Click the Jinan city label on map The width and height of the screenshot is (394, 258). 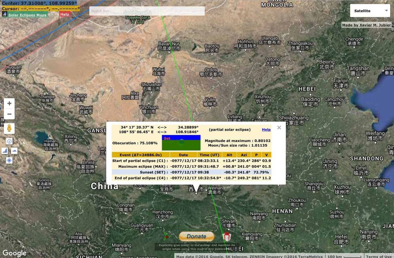coord(339,137)
